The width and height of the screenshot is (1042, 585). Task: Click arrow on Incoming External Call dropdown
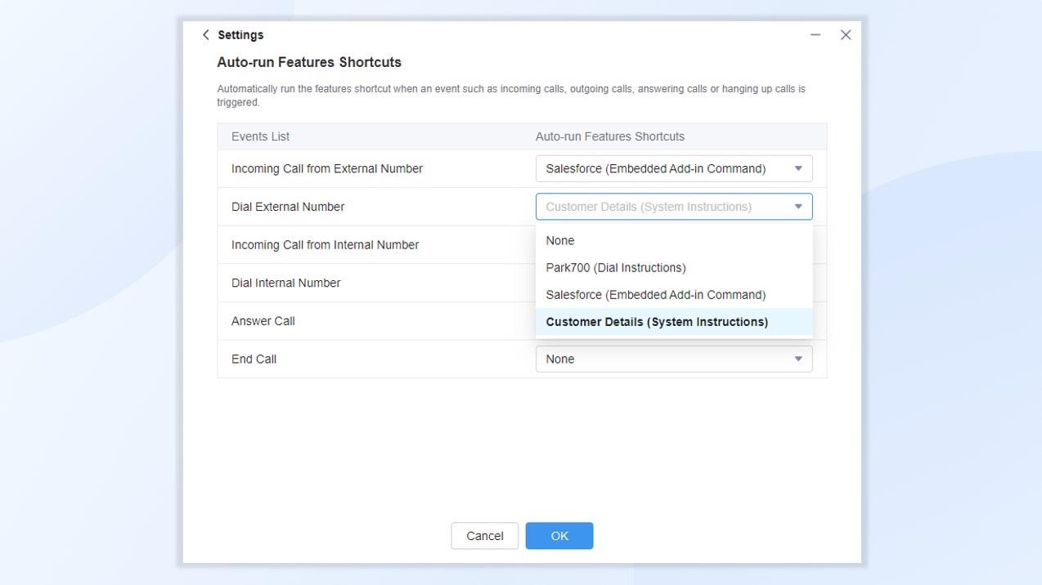(x=797, y=169)
